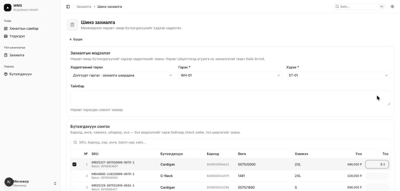Click color code 0075/1890

pyautogui.click(x=246, y=187)
